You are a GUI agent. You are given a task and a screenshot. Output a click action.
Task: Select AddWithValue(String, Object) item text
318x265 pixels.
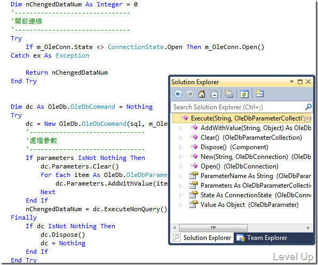[256, 128]
